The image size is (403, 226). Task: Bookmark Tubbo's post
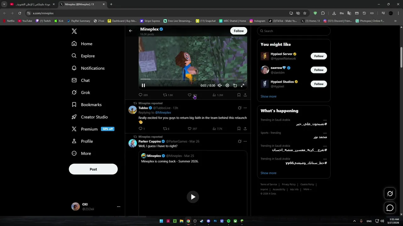(x=239, y=129)
